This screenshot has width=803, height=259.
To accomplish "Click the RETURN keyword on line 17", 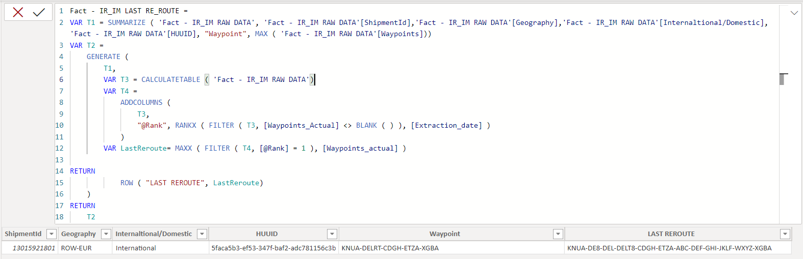I will pos(83,206).
